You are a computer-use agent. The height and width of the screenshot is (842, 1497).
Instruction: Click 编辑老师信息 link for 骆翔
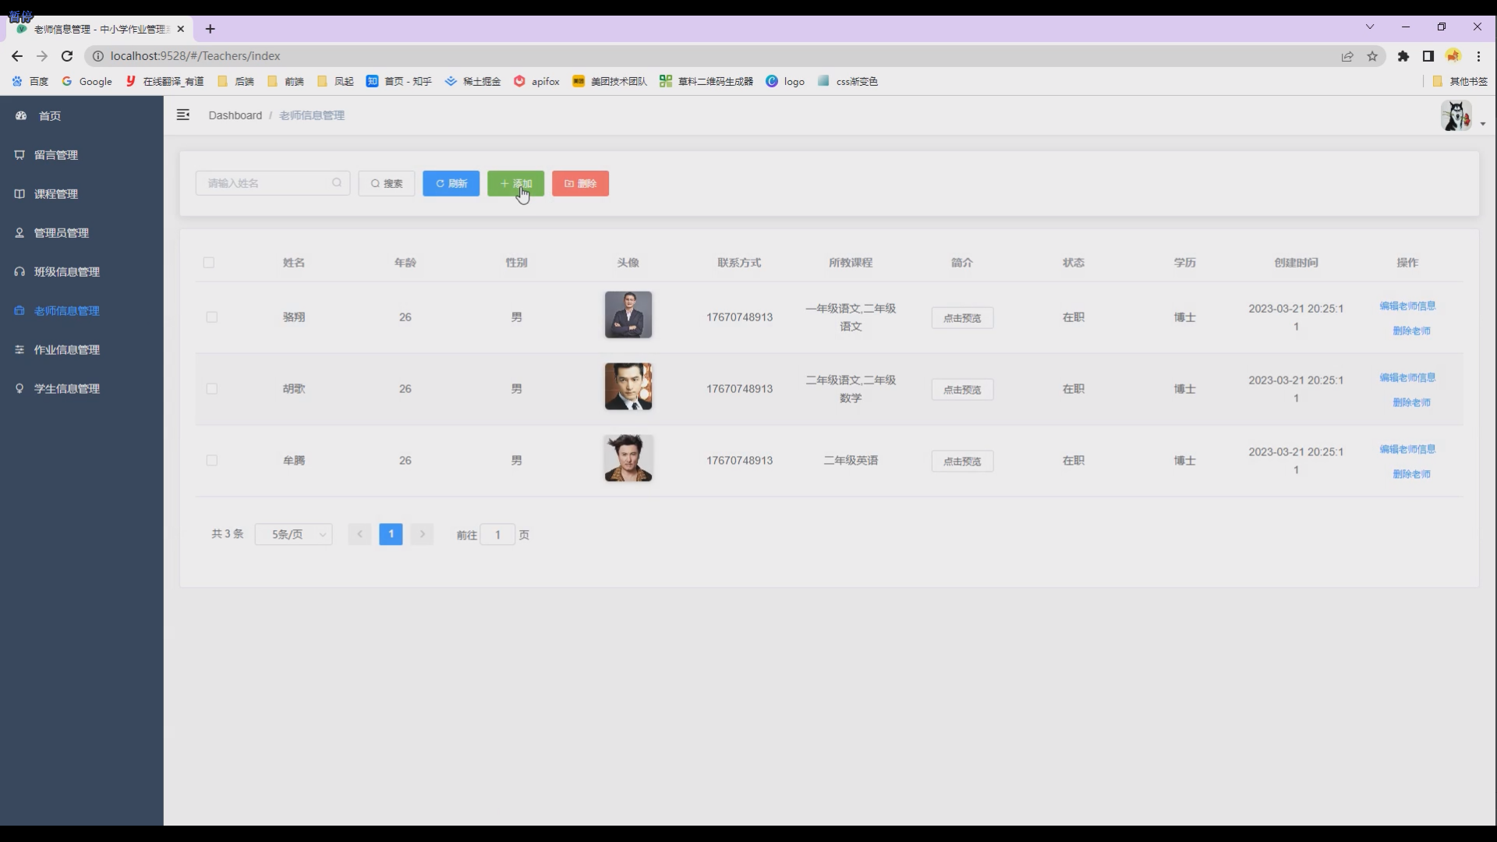click(1407, 306)
